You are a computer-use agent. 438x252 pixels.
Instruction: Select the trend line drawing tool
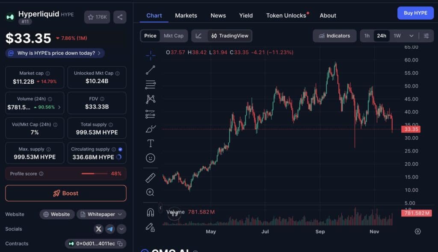tap(150, 70)
